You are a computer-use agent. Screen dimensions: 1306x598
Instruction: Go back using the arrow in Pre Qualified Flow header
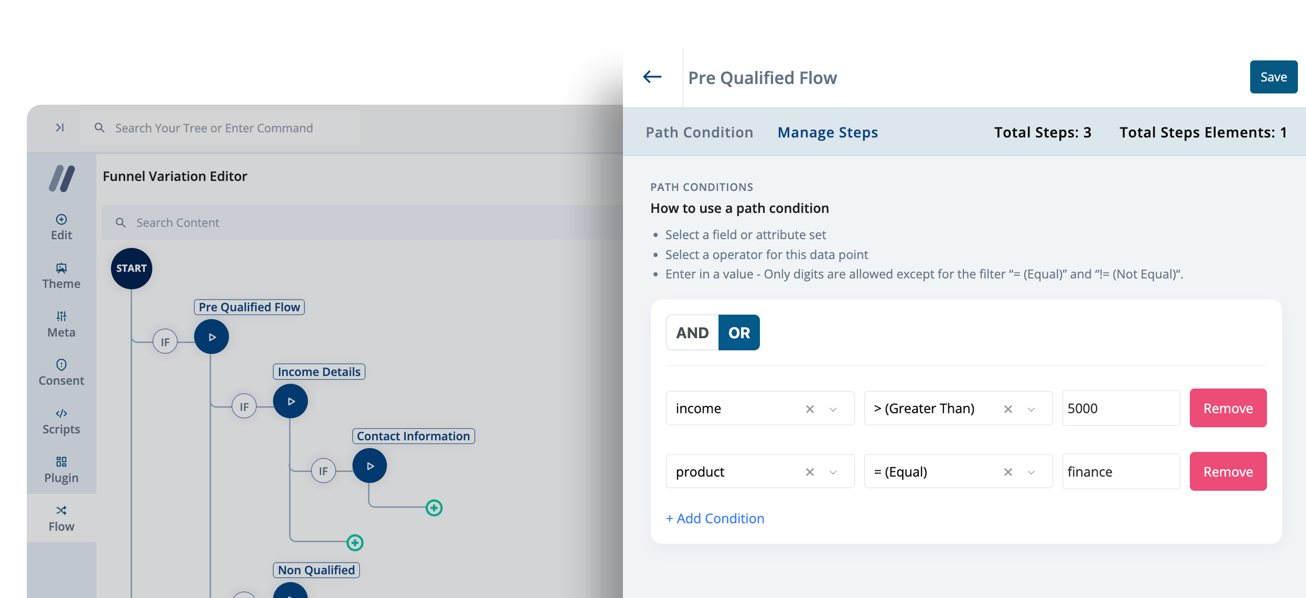(652, 77)
